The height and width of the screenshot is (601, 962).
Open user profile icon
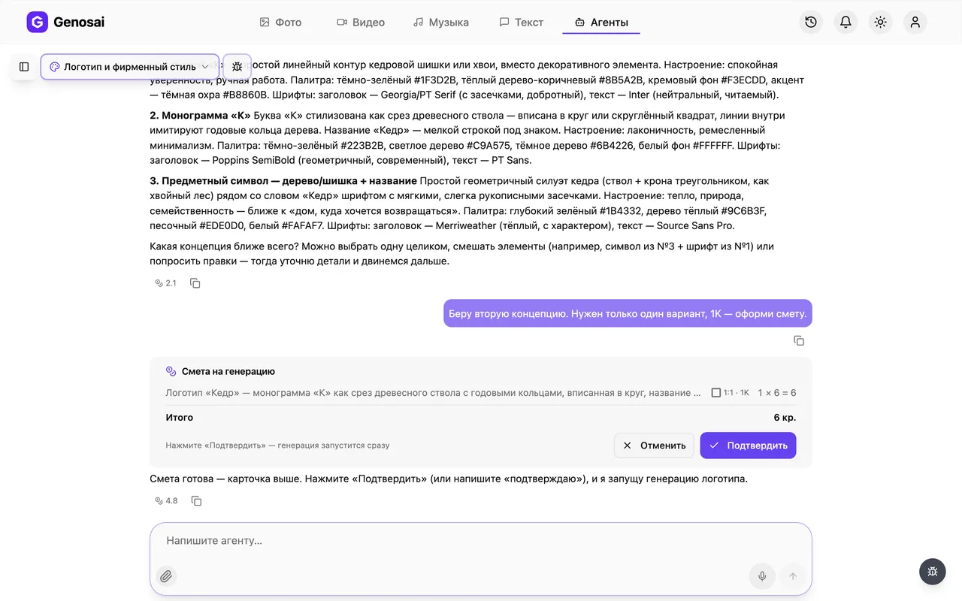click(x=915, y=23)
